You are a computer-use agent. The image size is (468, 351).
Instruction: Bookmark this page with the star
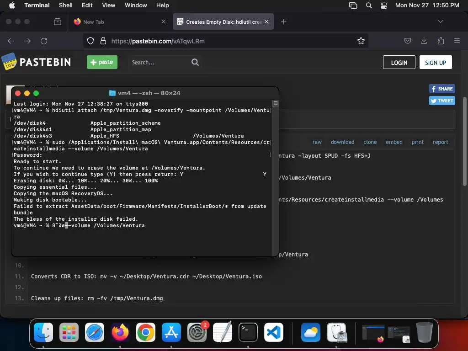coord(361,41)
